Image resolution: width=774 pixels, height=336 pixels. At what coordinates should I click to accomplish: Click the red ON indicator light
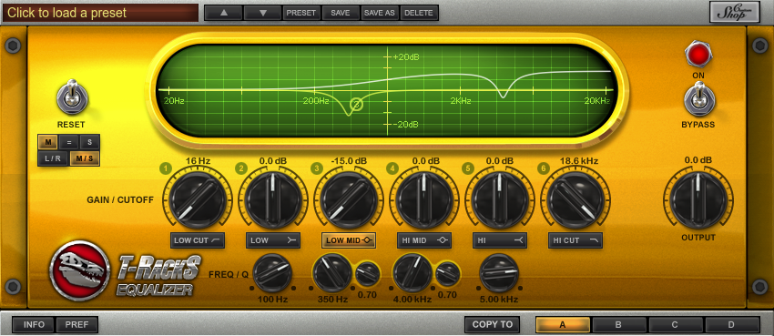coord(698,54)
